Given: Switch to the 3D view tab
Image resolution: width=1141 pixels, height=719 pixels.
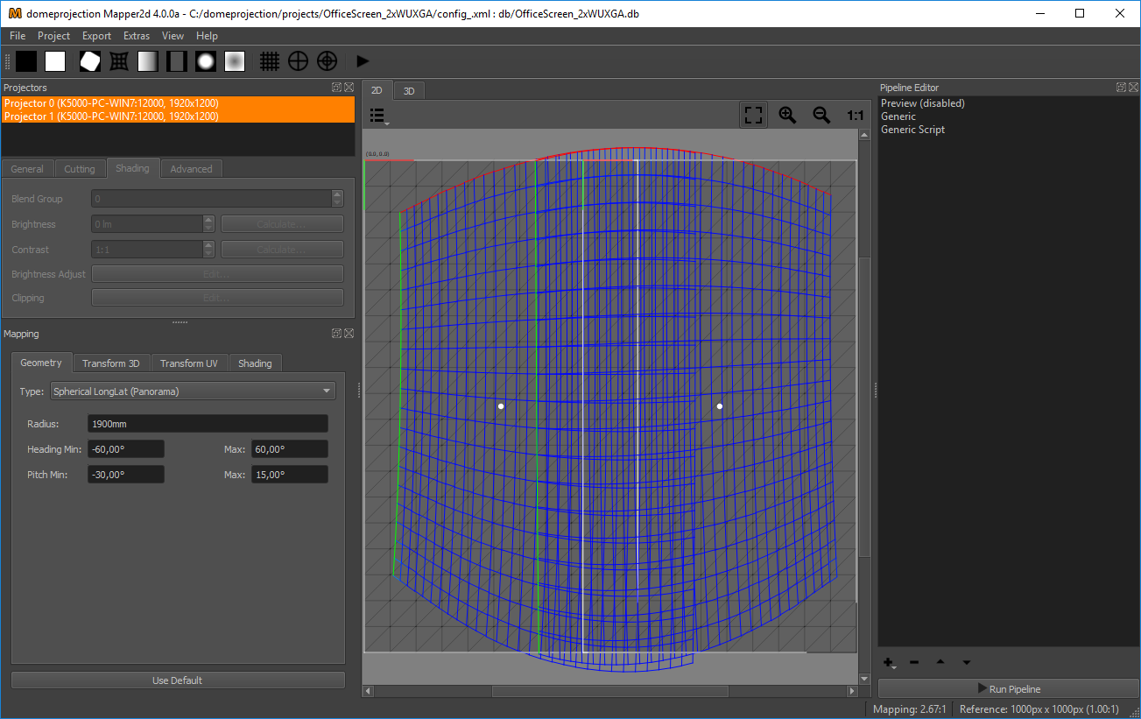Looking at the screenshot, I should pos(408,90).
